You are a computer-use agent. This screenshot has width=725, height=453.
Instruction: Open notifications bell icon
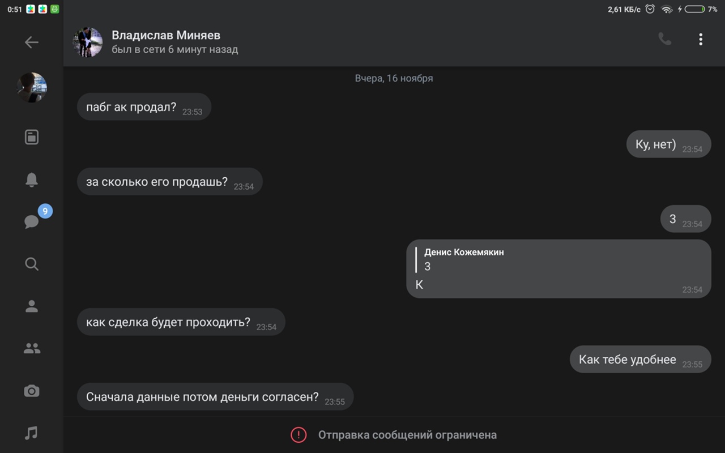pyautogui.click(x=32, y=180)
